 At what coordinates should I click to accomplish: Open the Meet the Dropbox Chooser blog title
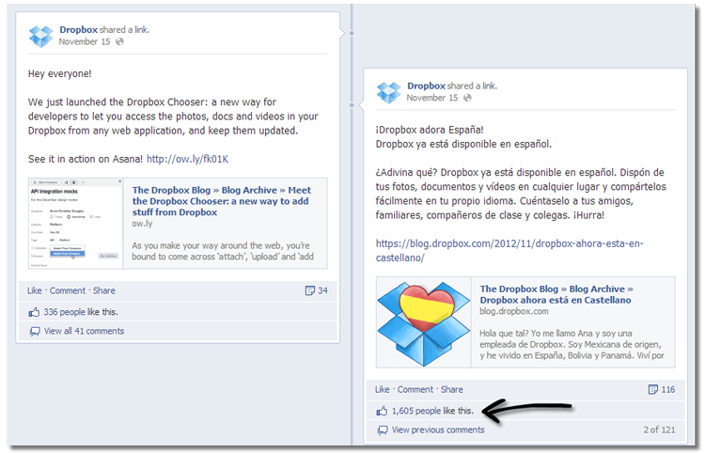[221, 201]
